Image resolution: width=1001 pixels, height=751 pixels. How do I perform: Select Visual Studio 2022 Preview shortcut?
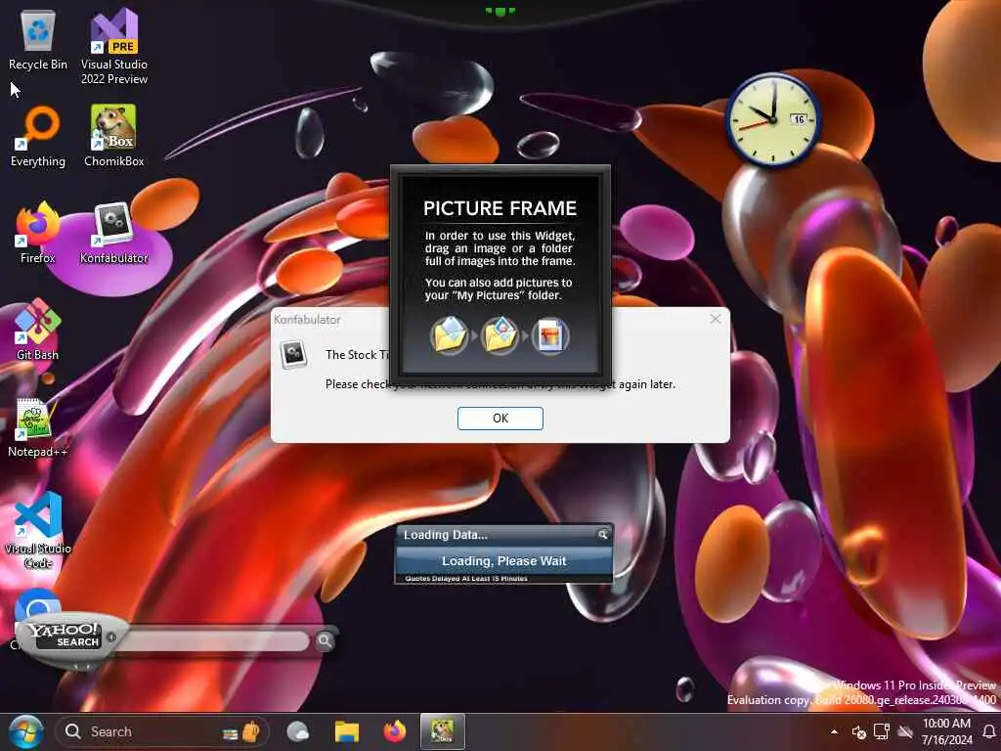pyautogui.click(x=113, y=46)
